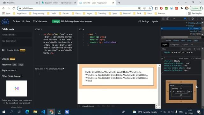
Task: Open DevTools issues counter badge
Action: [x=186, y=19]
